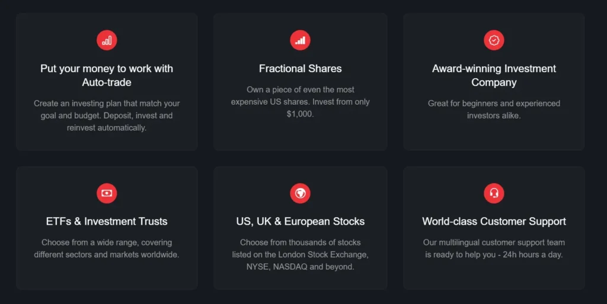The width and height of the screenshot is (607, 304).
Task: Click the '$1,000' minimum investment amount
Action: [300, 114]
